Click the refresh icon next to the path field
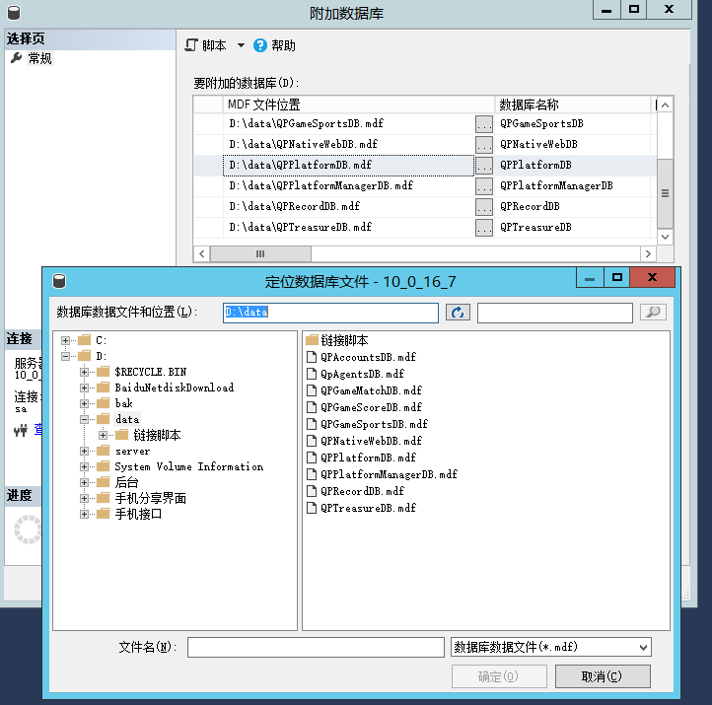 (458, 313)
